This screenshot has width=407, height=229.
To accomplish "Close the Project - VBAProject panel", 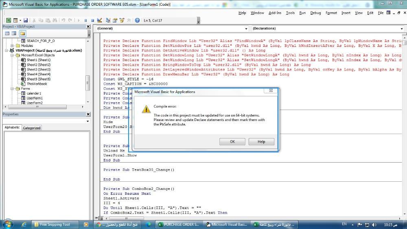I will [88, 26].
